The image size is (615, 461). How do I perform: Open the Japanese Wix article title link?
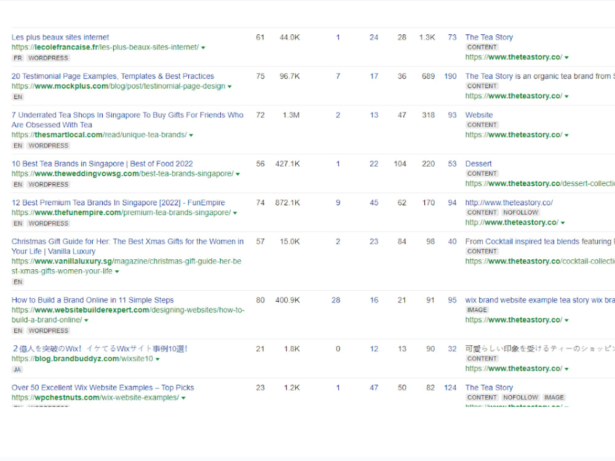100,349
